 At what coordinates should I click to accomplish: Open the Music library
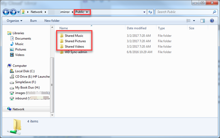(x=19, y=44)
